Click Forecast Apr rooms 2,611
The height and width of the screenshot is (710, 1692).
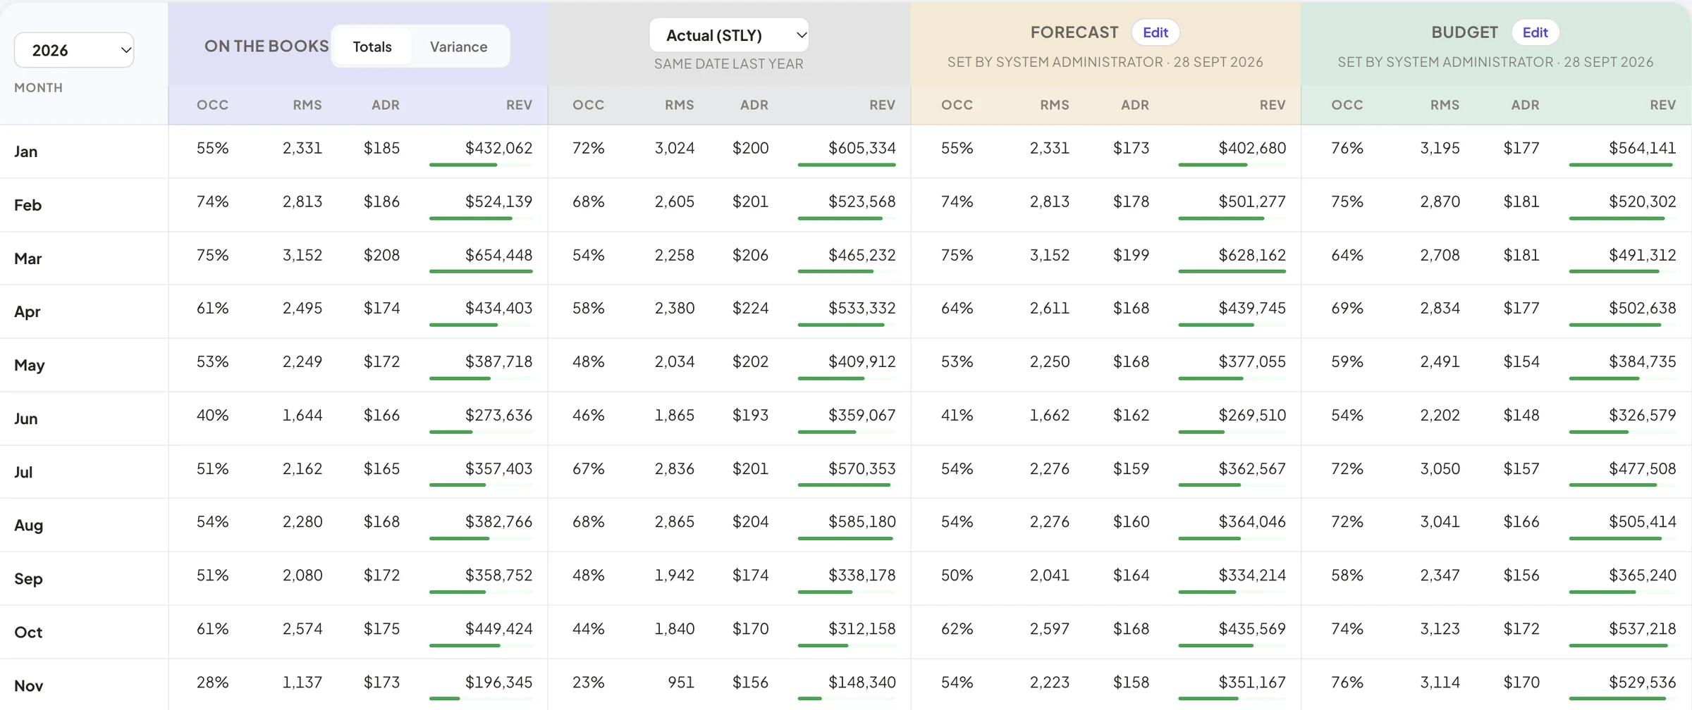1049,308
